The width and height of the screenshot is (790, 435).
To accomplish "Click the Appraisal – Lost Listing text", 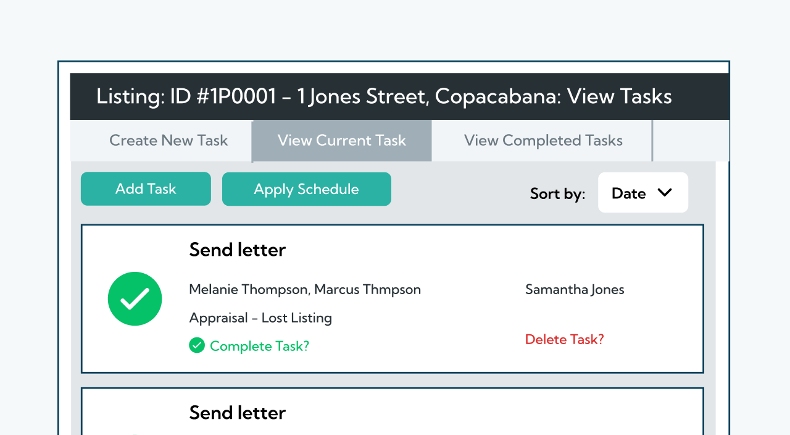I will point(260,318).
